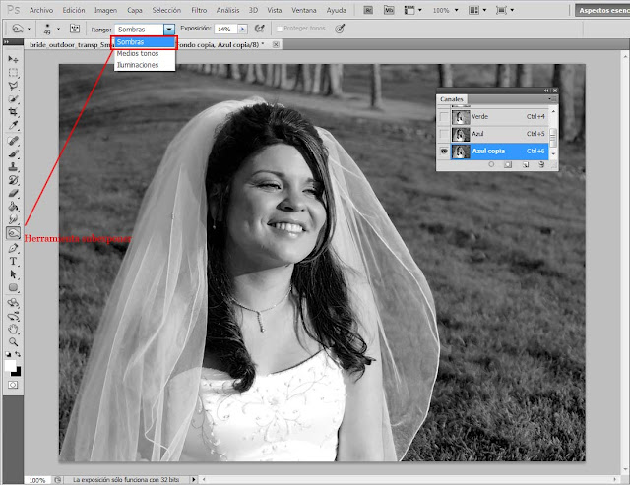Select the Hand tool
This screenshot has width=630, height=485.
13,330
